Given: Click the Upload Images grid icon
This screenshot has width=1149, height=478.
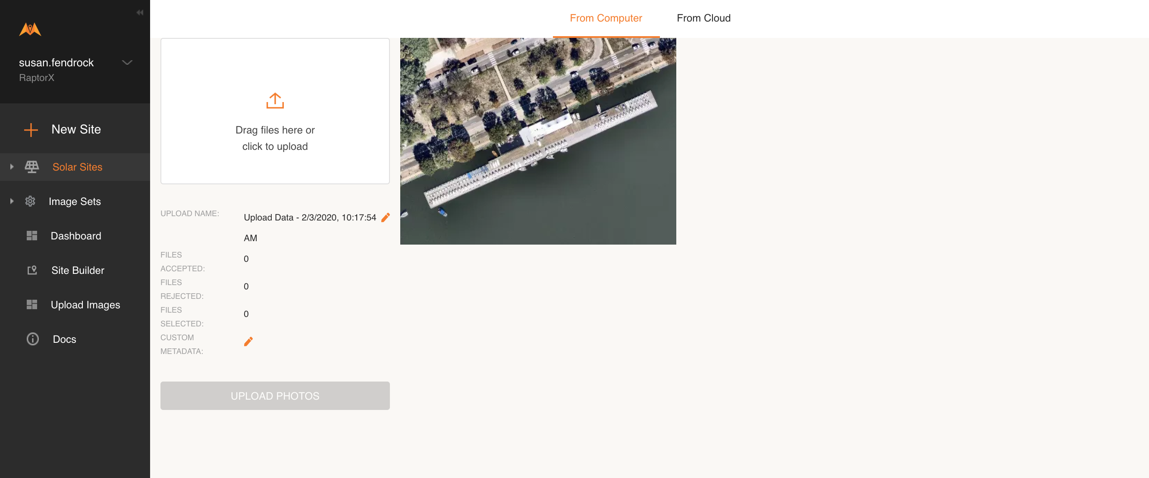Looking at the screenshot, I should coord(31,304).
